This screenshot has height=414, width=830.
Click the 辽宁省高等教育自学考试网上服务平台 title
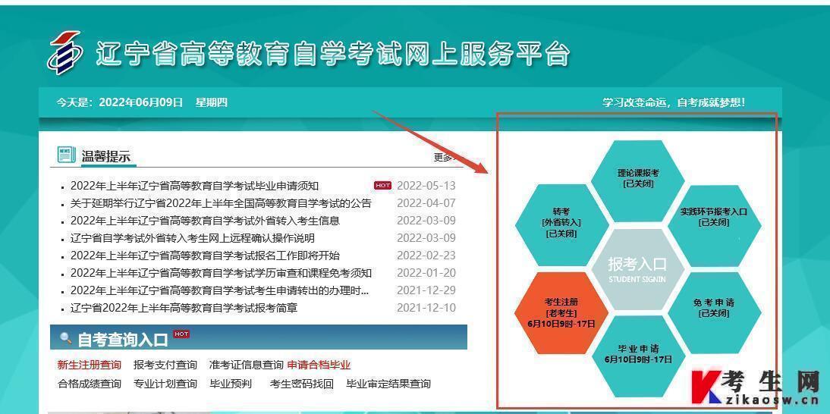[333, 55]
